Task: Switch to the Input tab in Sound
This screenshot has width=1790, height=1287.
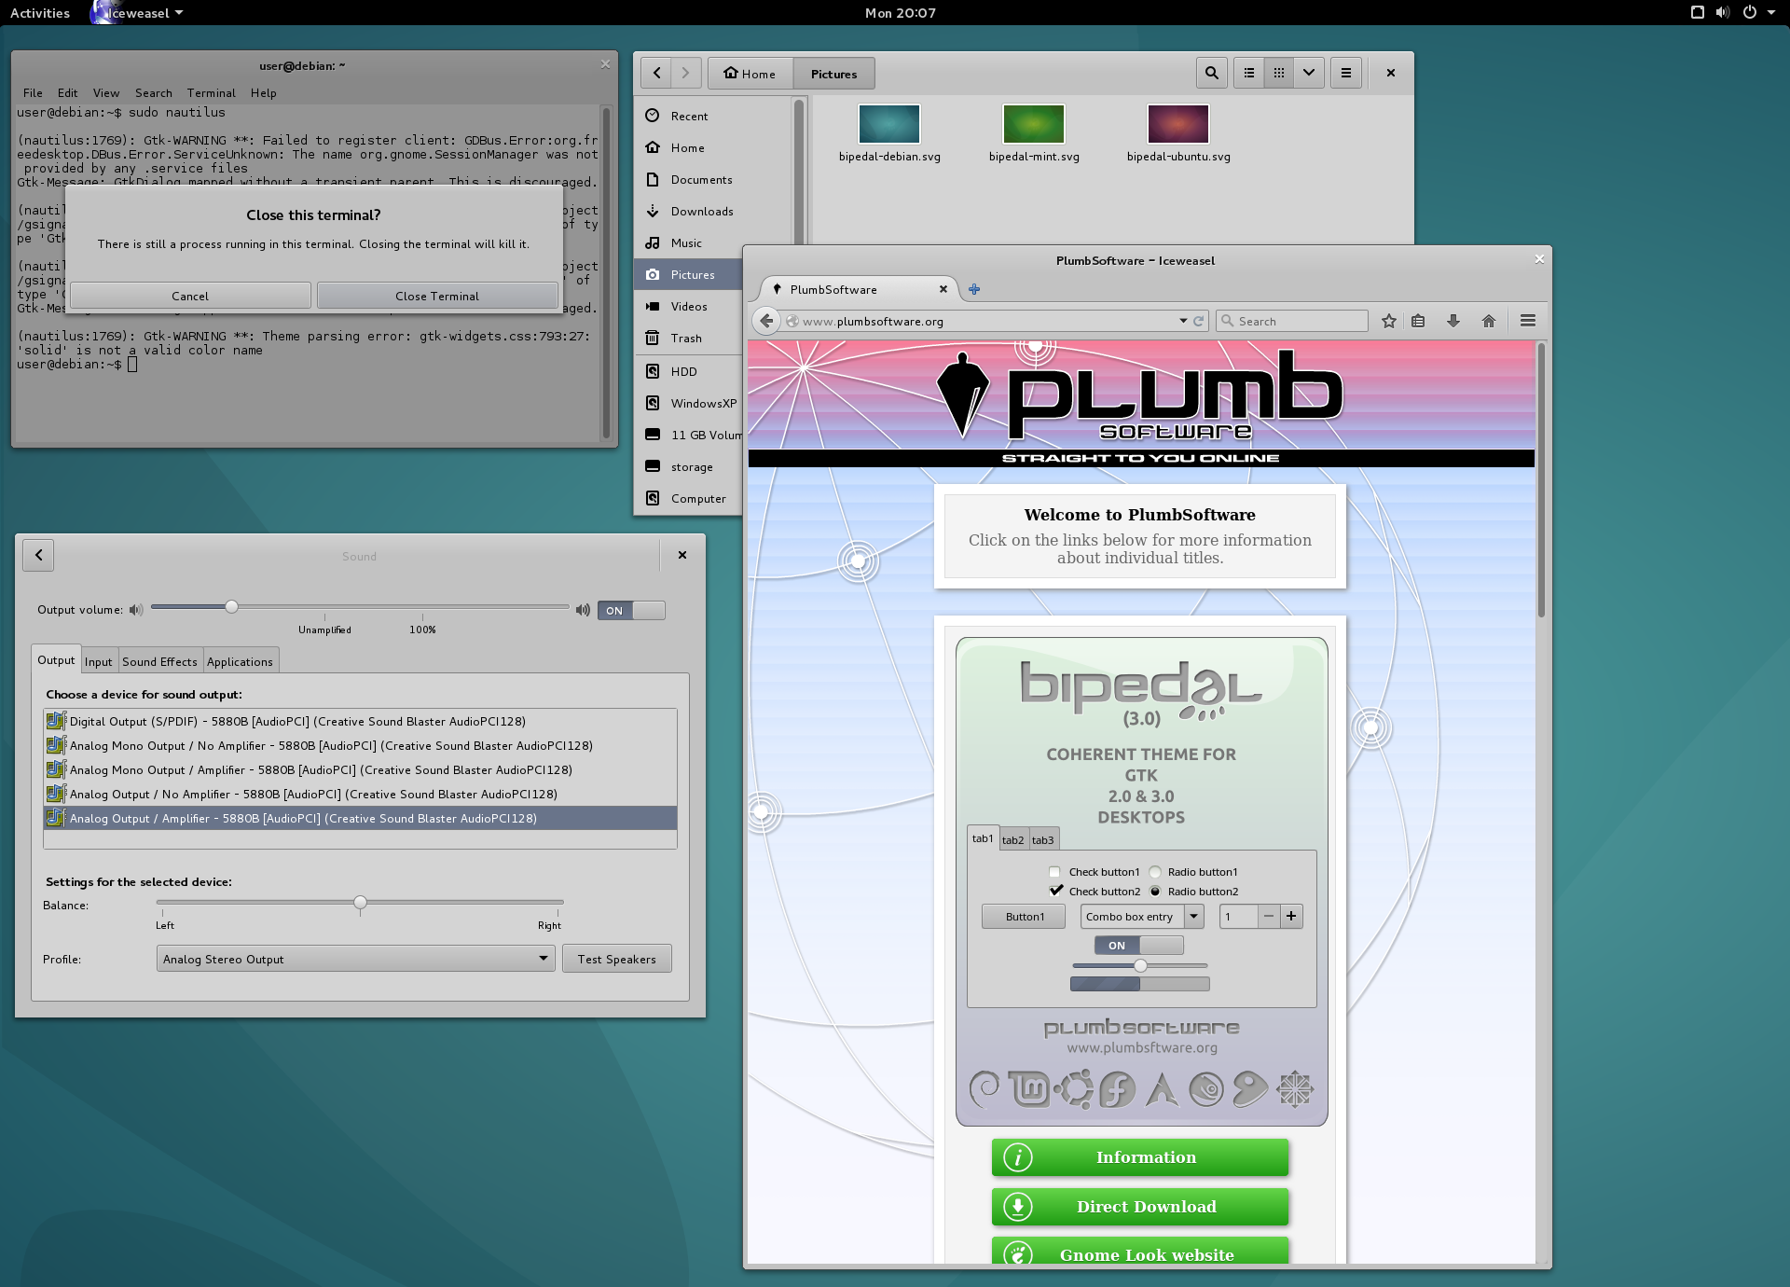Action: point(98,661)
